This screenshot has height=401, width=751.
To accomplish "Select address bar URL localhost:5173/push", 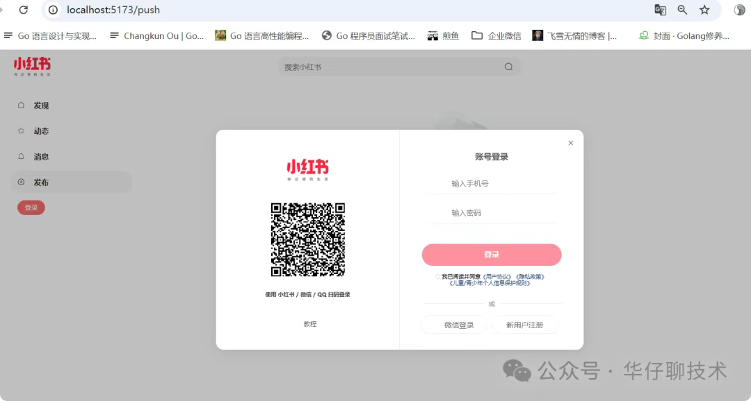I will click(113, 10).
